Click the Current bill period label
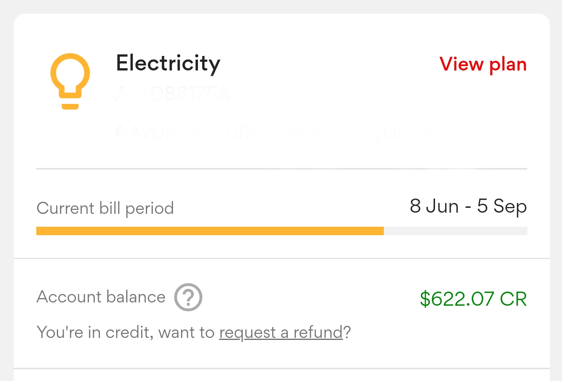The image size is (562, 381). (105, 208)
